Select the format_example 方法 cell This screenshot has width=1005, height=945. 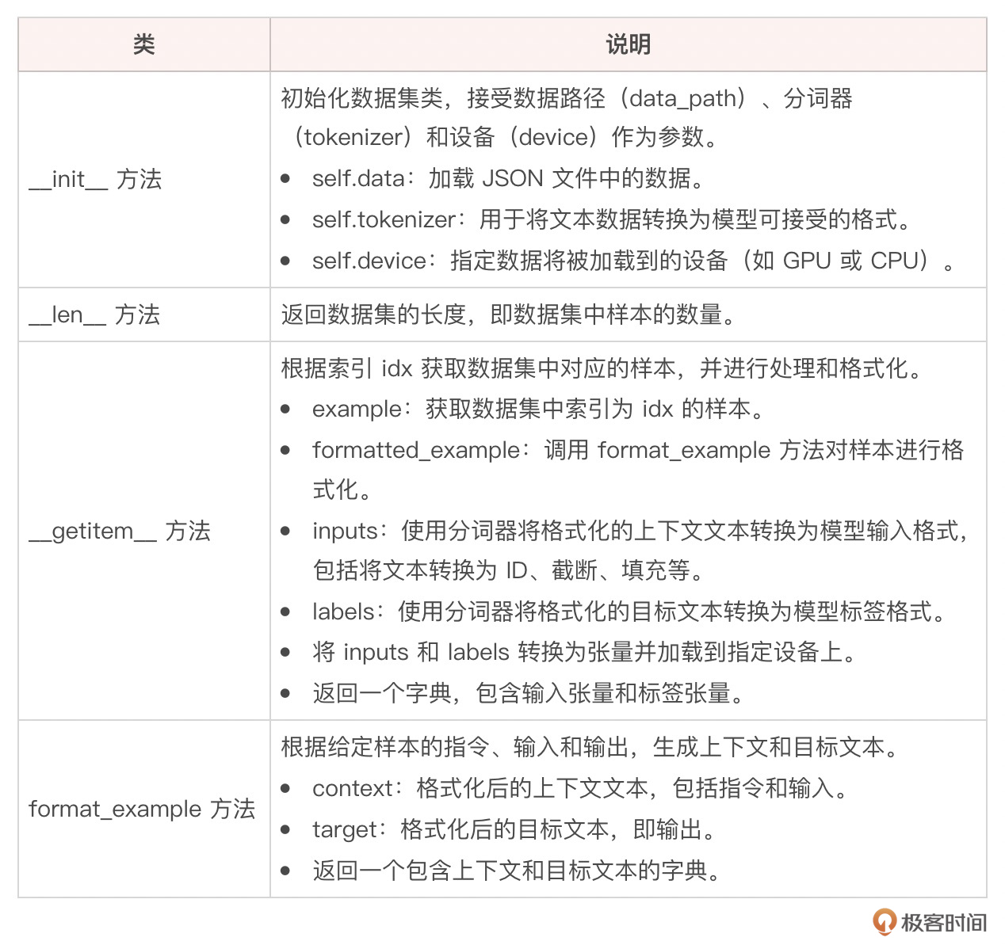142,809
